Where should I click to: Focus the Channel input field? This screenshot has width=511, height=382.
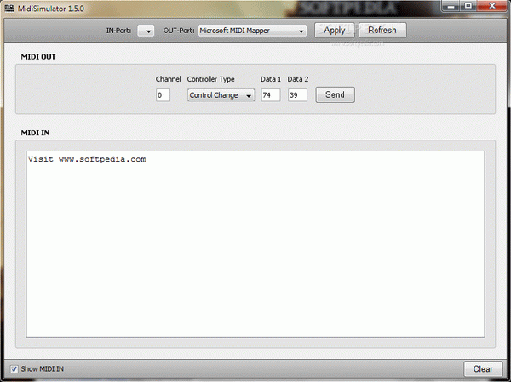[163, 95]
